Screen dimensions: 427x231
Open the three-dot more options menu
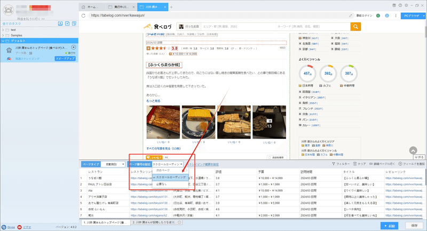(x=396, y=15)
